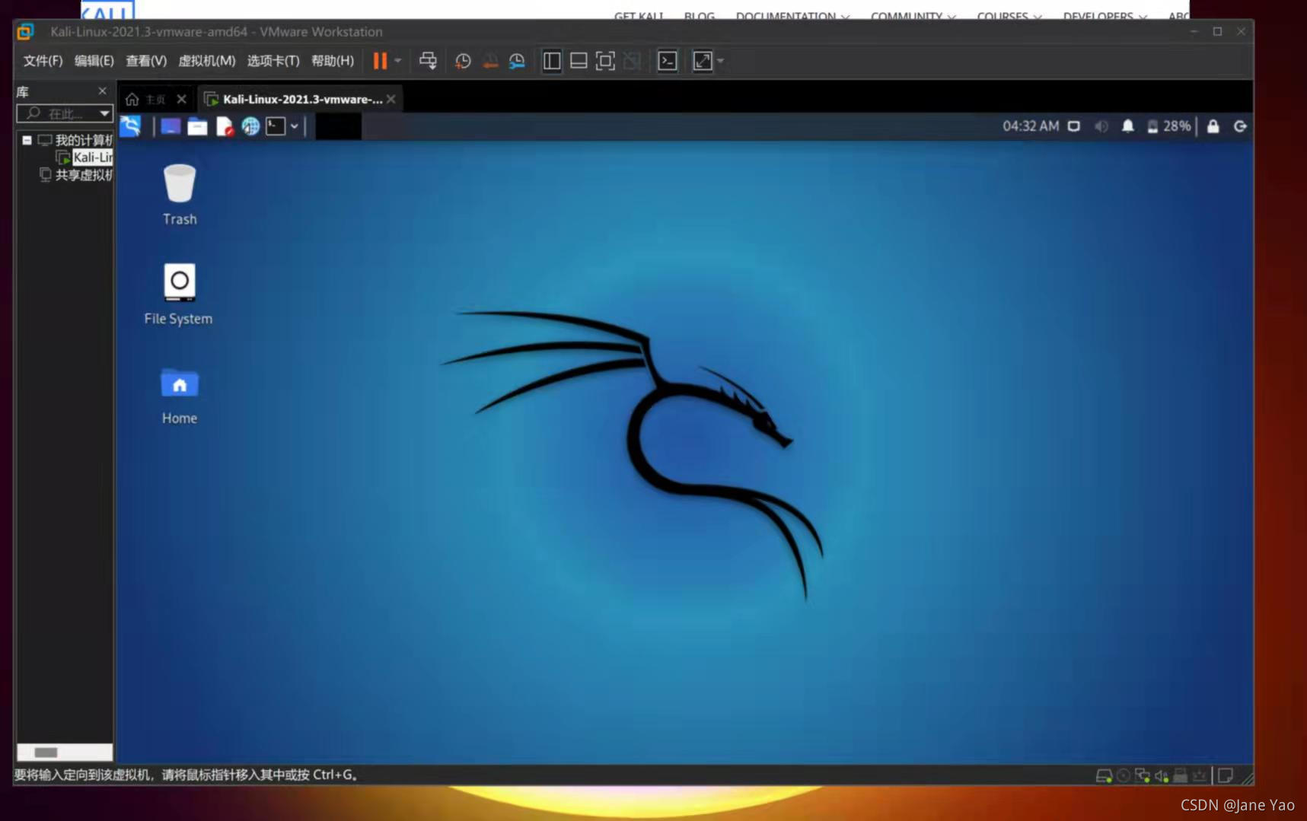Expand the terminal launcher dropdown arrow

pyautogui.click(x=294, y=126)
